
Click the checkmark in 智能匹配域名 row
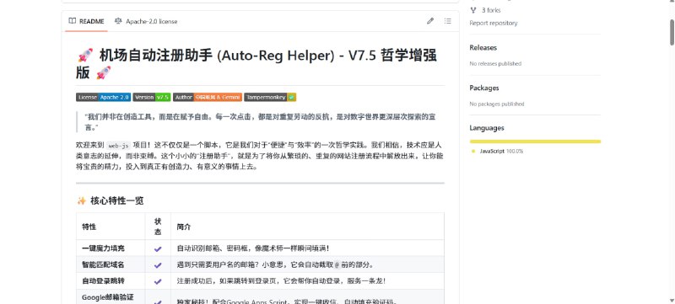(x=158, y=265)
